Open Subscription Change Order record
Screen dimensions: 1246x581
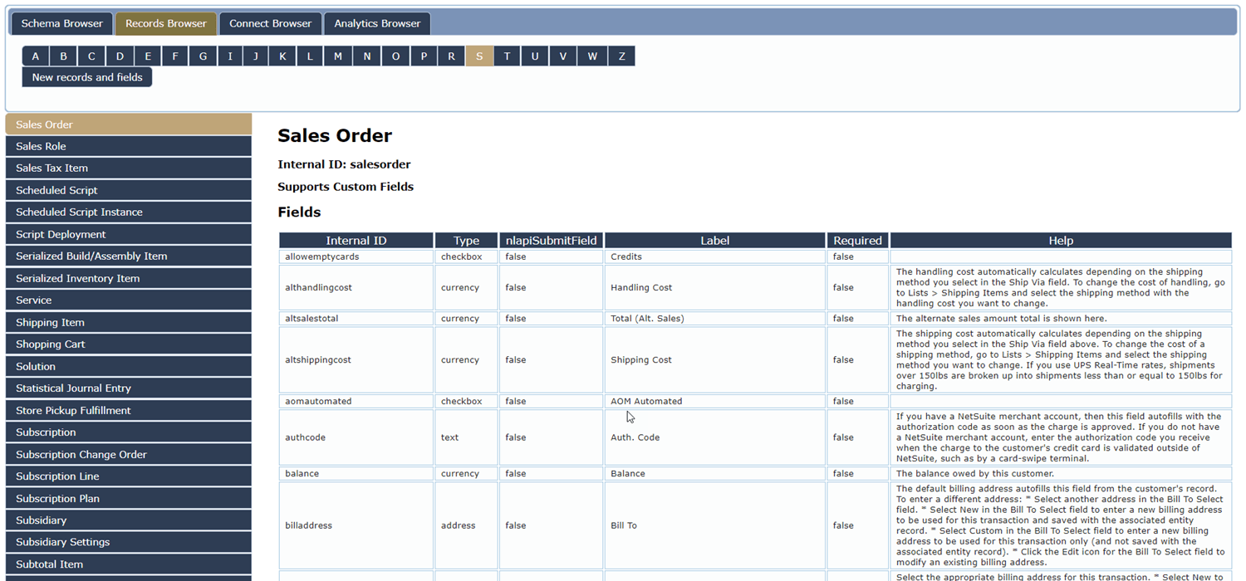[x=129, y=454]
